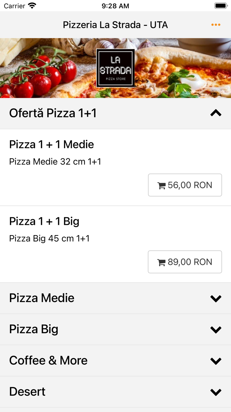
Task: Open the three-dot options menu
Action: coord(216,25)
